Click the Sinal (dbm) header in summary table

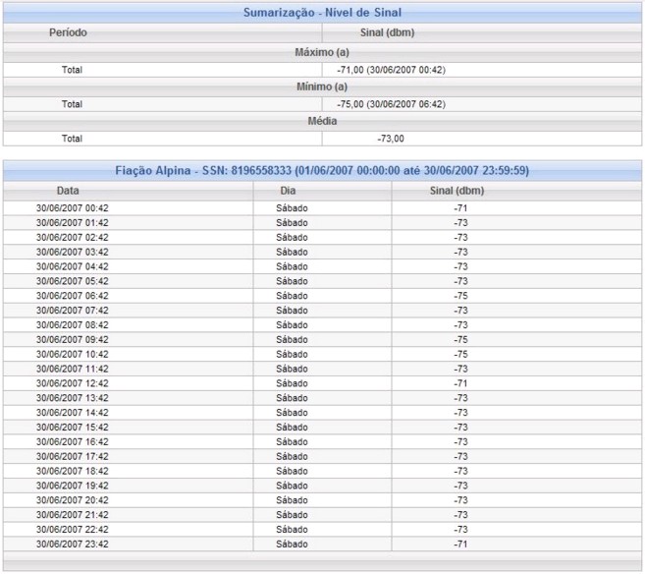(389, 33)
